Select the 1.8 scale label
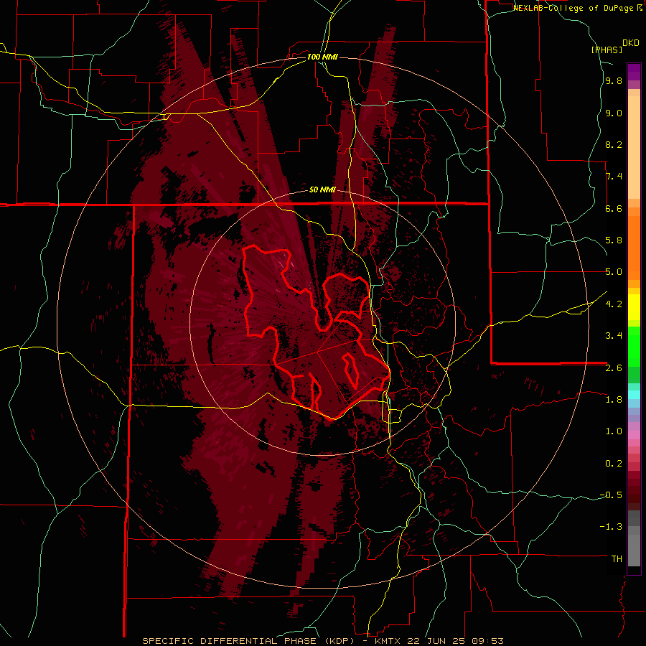This screenshot has width=646, height=646. [614, 400]
